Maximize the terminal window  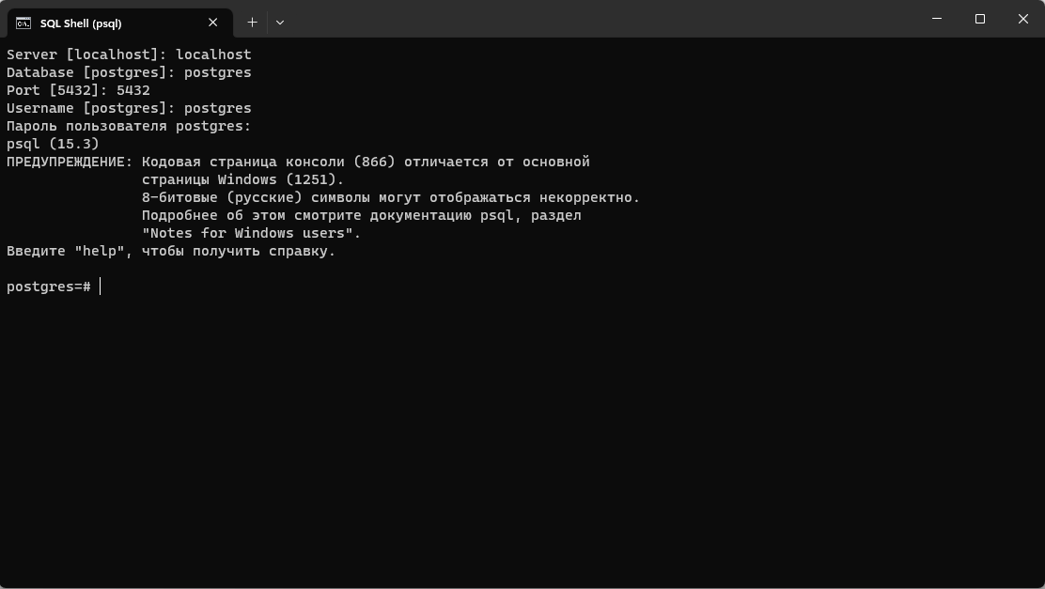[980, 19]
